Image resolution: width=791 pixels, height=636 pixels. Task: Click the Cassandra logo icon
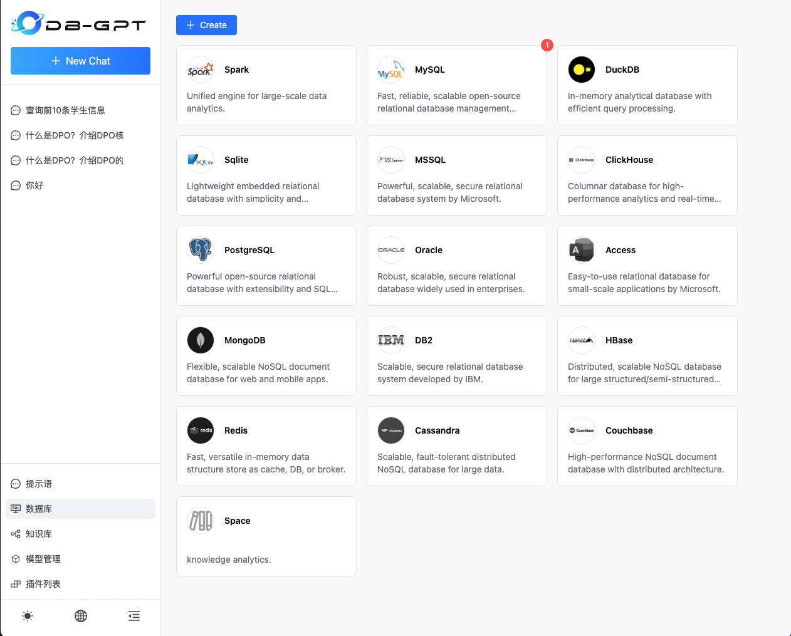pyautogui.click(x=391, y=430)
